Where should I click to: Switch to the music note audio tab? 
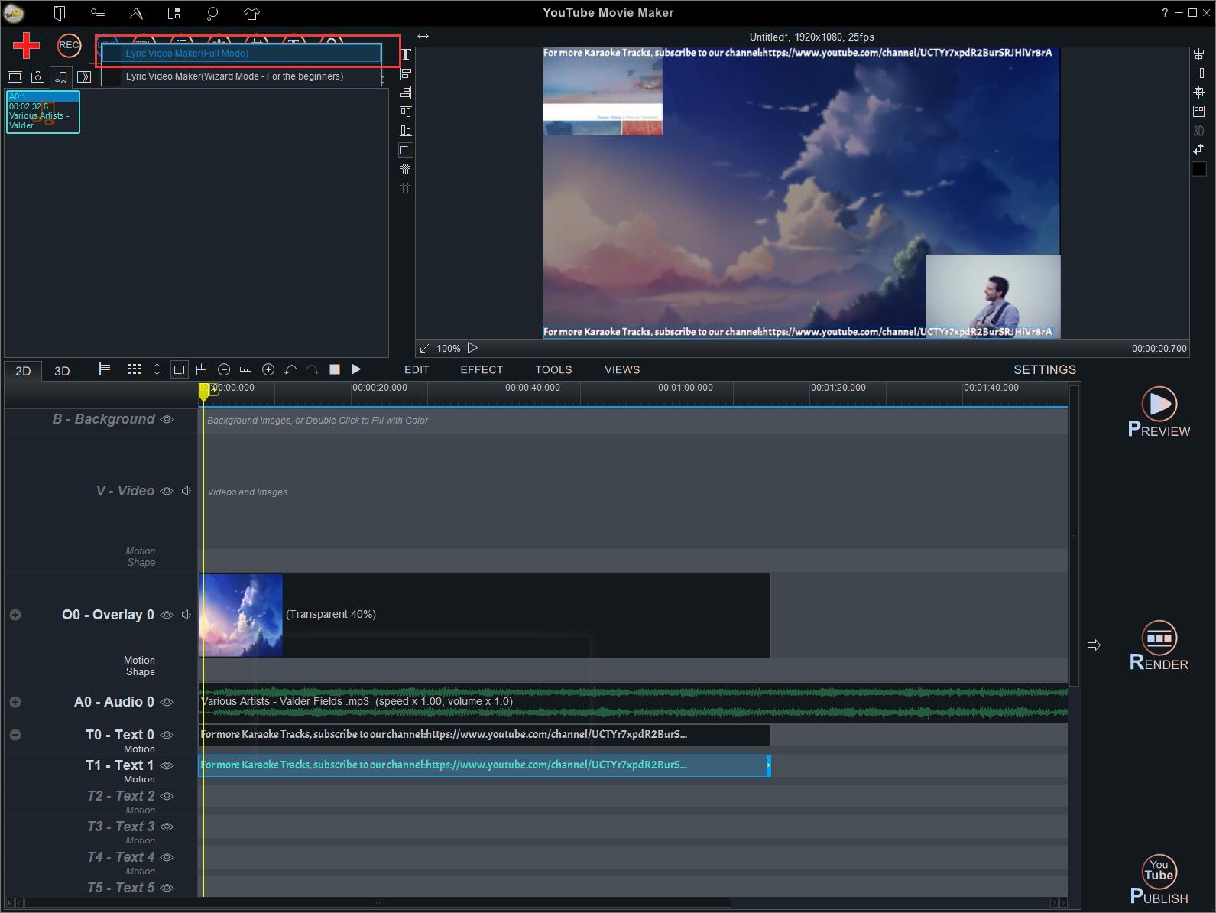(x=61, y=76)
